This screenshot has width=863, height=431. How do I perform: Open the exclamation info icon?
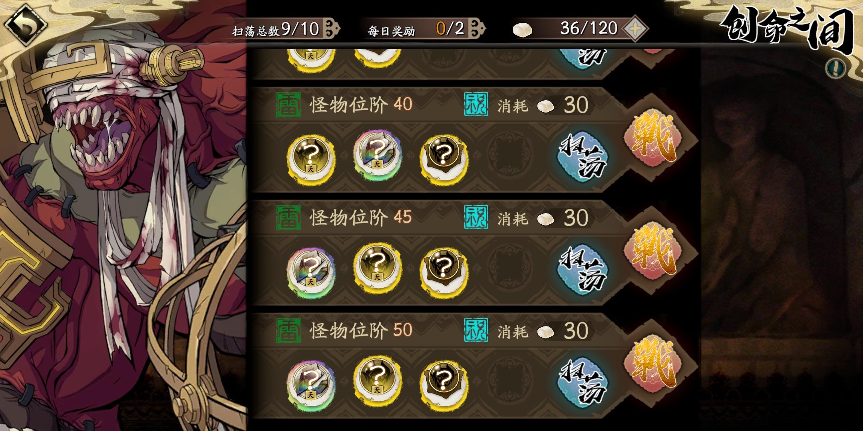(836, 68)
